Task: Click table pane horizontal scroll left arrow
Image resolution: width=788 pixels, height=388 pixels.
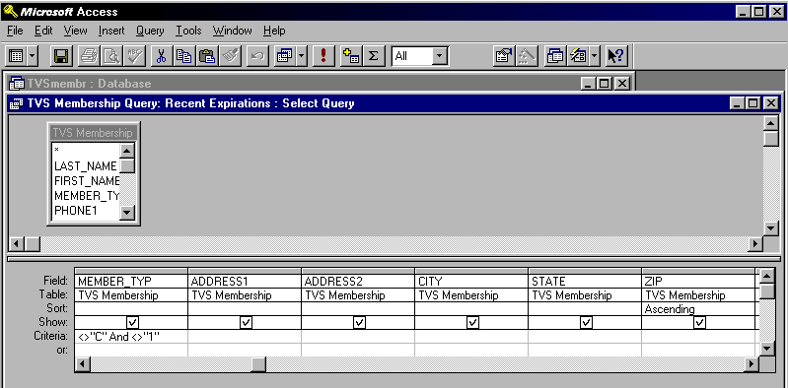Action: point(18,244)
